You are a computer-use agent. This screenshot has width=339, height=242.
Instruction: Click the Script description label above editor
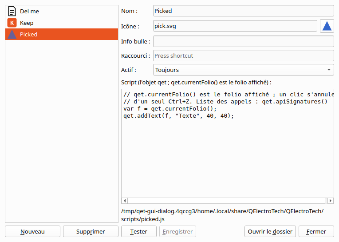click(196, 83)
